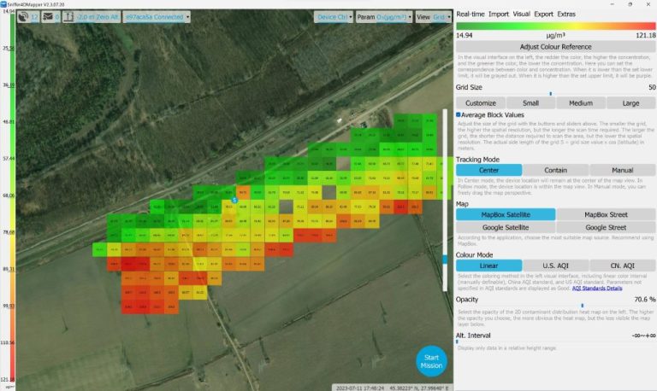The image size is (657, 391).
Task: Open the Export tab
Action: tap(542, 14)
